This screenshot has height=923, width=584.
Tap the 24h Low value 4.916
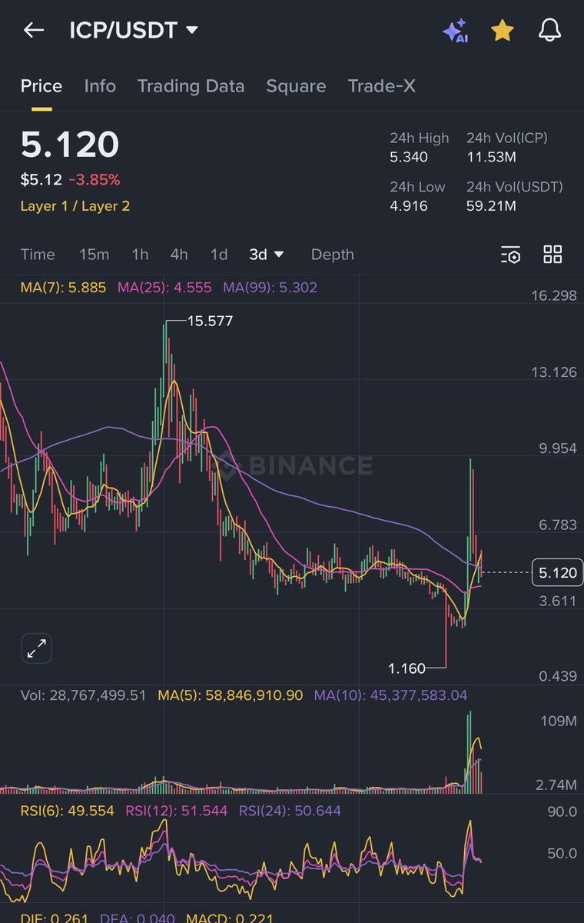coord(409,205)
